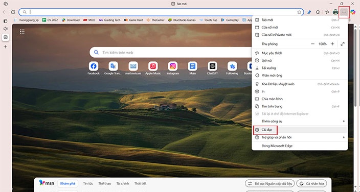
Task: Reload the page with the refresh icon
Action: (13, 12)
